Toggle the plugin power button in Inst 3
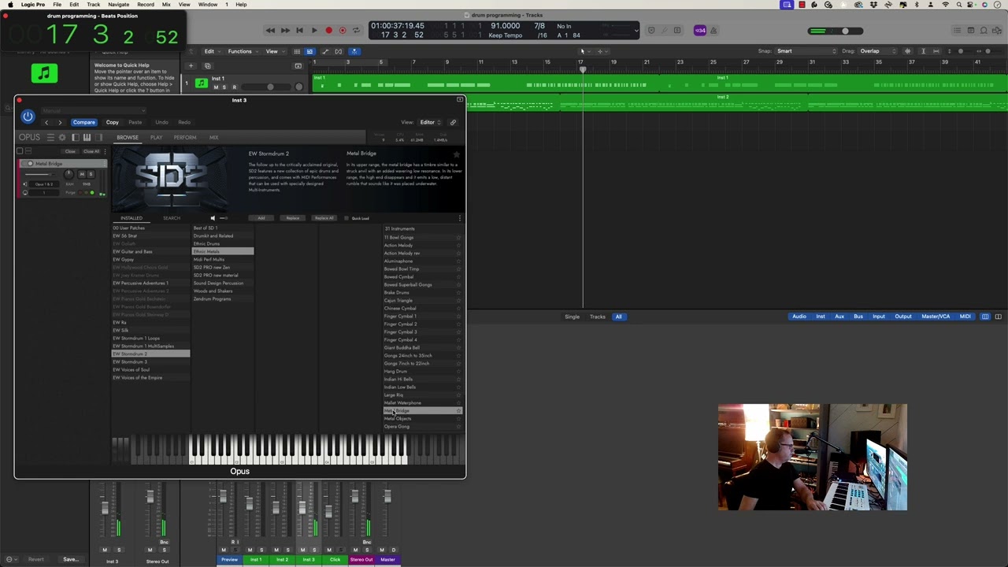1008x567 pixels. (x=28, y=117)
